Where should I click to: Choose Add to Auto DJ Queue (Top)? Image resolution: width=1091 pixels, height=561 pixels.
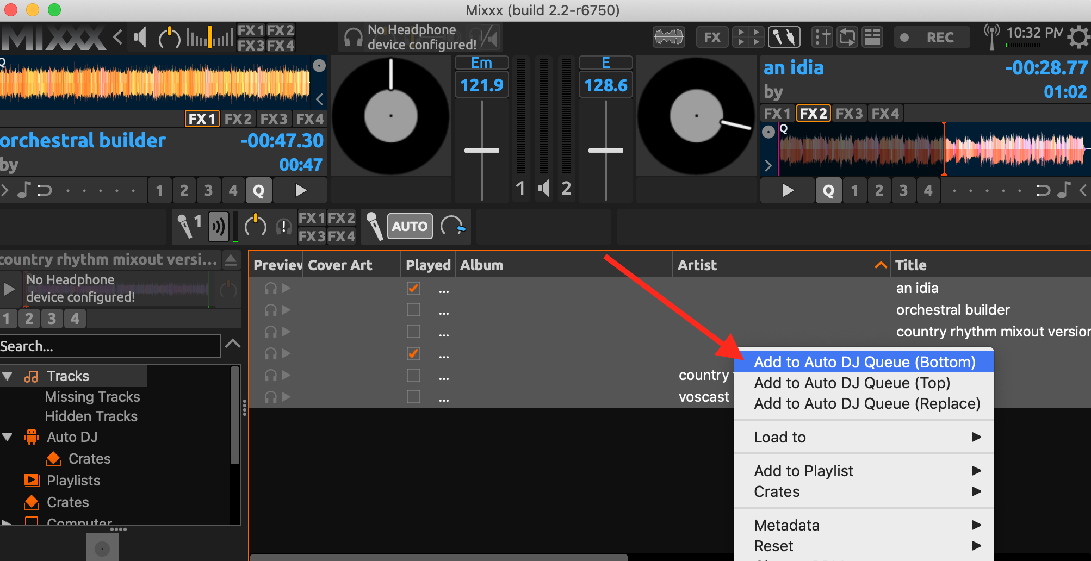pos(864,383)
